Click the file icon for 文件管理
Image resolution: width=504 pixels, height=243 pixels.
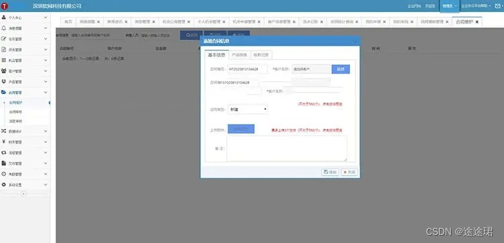click(x=4, y=163)
